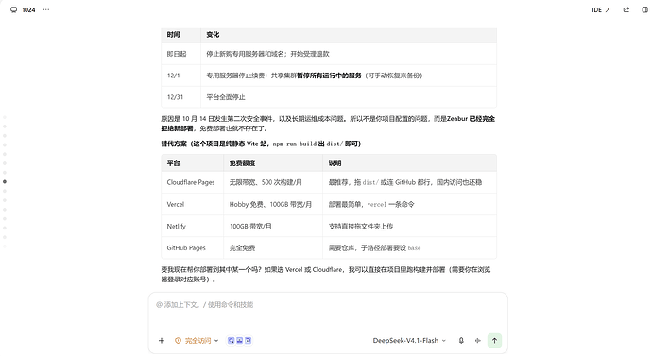Expand the 完全访问 permission dropdown
Image resolution: width=652 pixels, height=356 pixels.
click(x=197, y=341)
